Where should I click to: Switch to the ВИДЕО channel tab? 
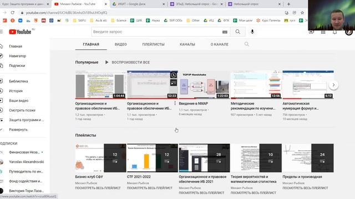click(x=121, y=44)
